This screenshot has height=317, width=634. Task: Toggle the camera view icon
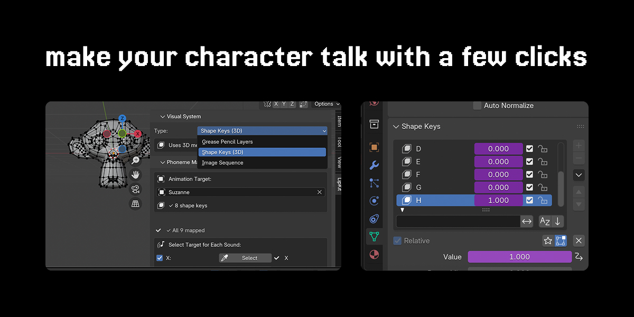tap(135, 189)
